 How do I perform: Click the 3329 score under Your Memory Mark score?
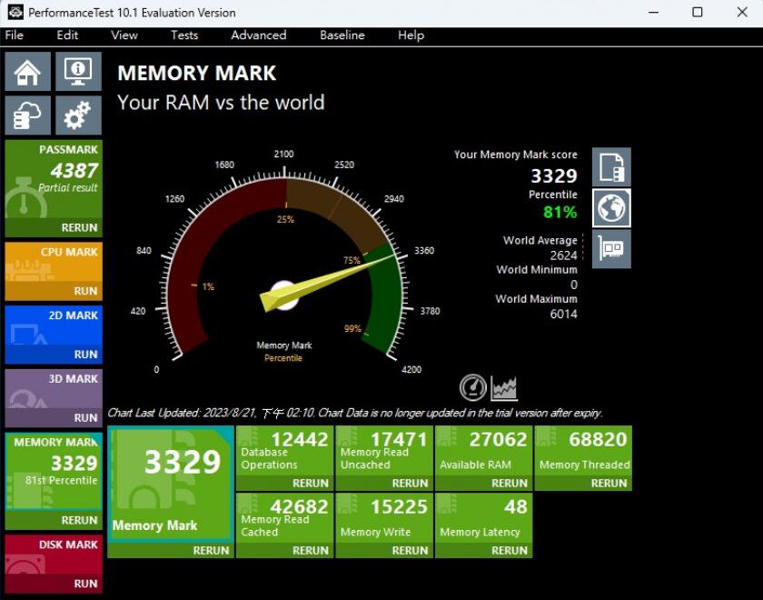[x=554, y=175]
